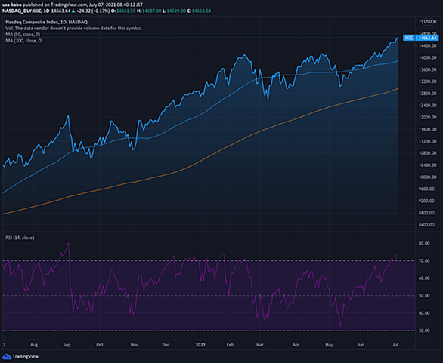The image size is (443, 363).
Task: Click the TradingView cloud logo icon
Action: click(x=7, y=357)
